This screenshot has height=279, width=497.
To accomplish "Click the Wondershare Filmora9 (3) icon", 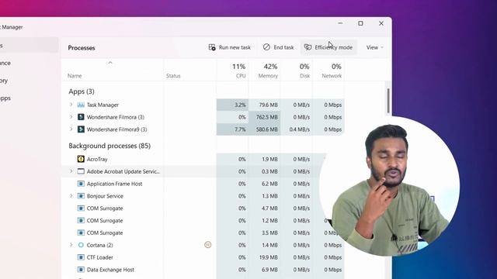I will [x=81, y=129].
